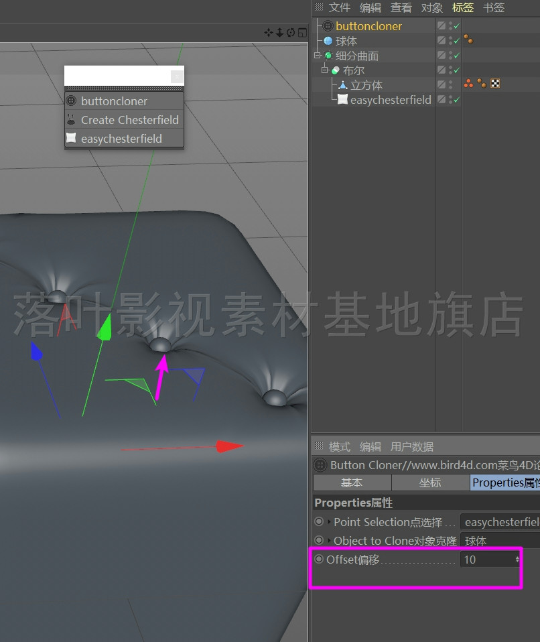The image size is (540, 642).
Task: Click the blue Z-axis arrow handle in the viewport
Action: pyautogui.click(x=36, y=352)
